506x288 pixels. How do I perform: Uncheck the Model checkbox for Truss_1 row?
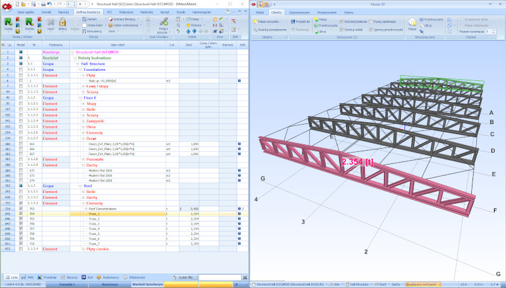coord(20,213)
